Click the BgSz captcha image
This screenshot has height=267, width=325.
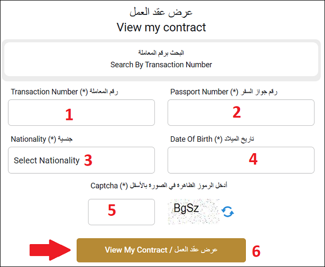point(193,211)
